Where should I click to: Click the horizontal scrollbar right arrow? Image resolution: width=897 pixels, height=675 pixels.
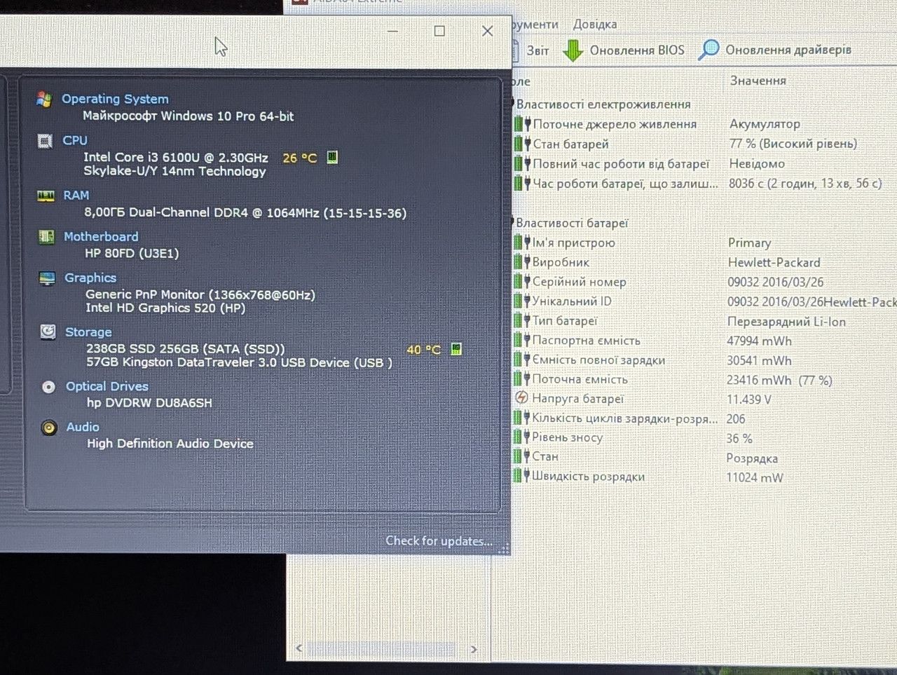(474, 649)
